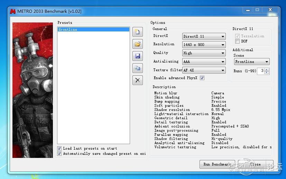Expand the Resolution dropdown

pyautogui.click(x=204, y=45)
